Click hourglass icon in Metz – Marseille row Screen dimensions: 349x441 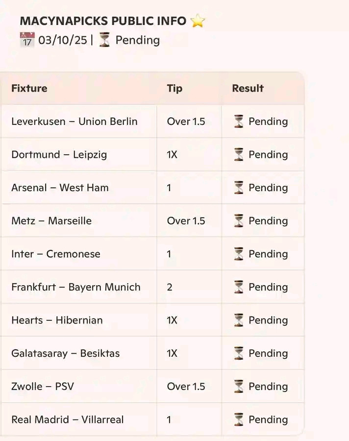239,221
